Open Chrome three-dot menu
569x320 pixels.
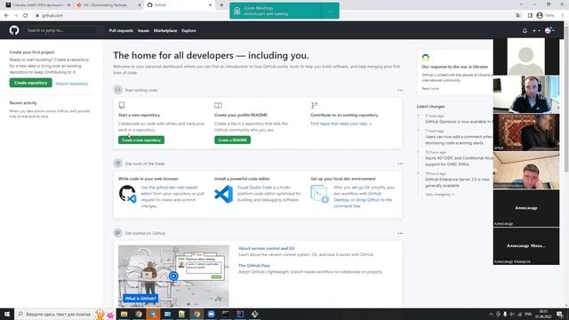pyautogui.click(x=563, y=16)
